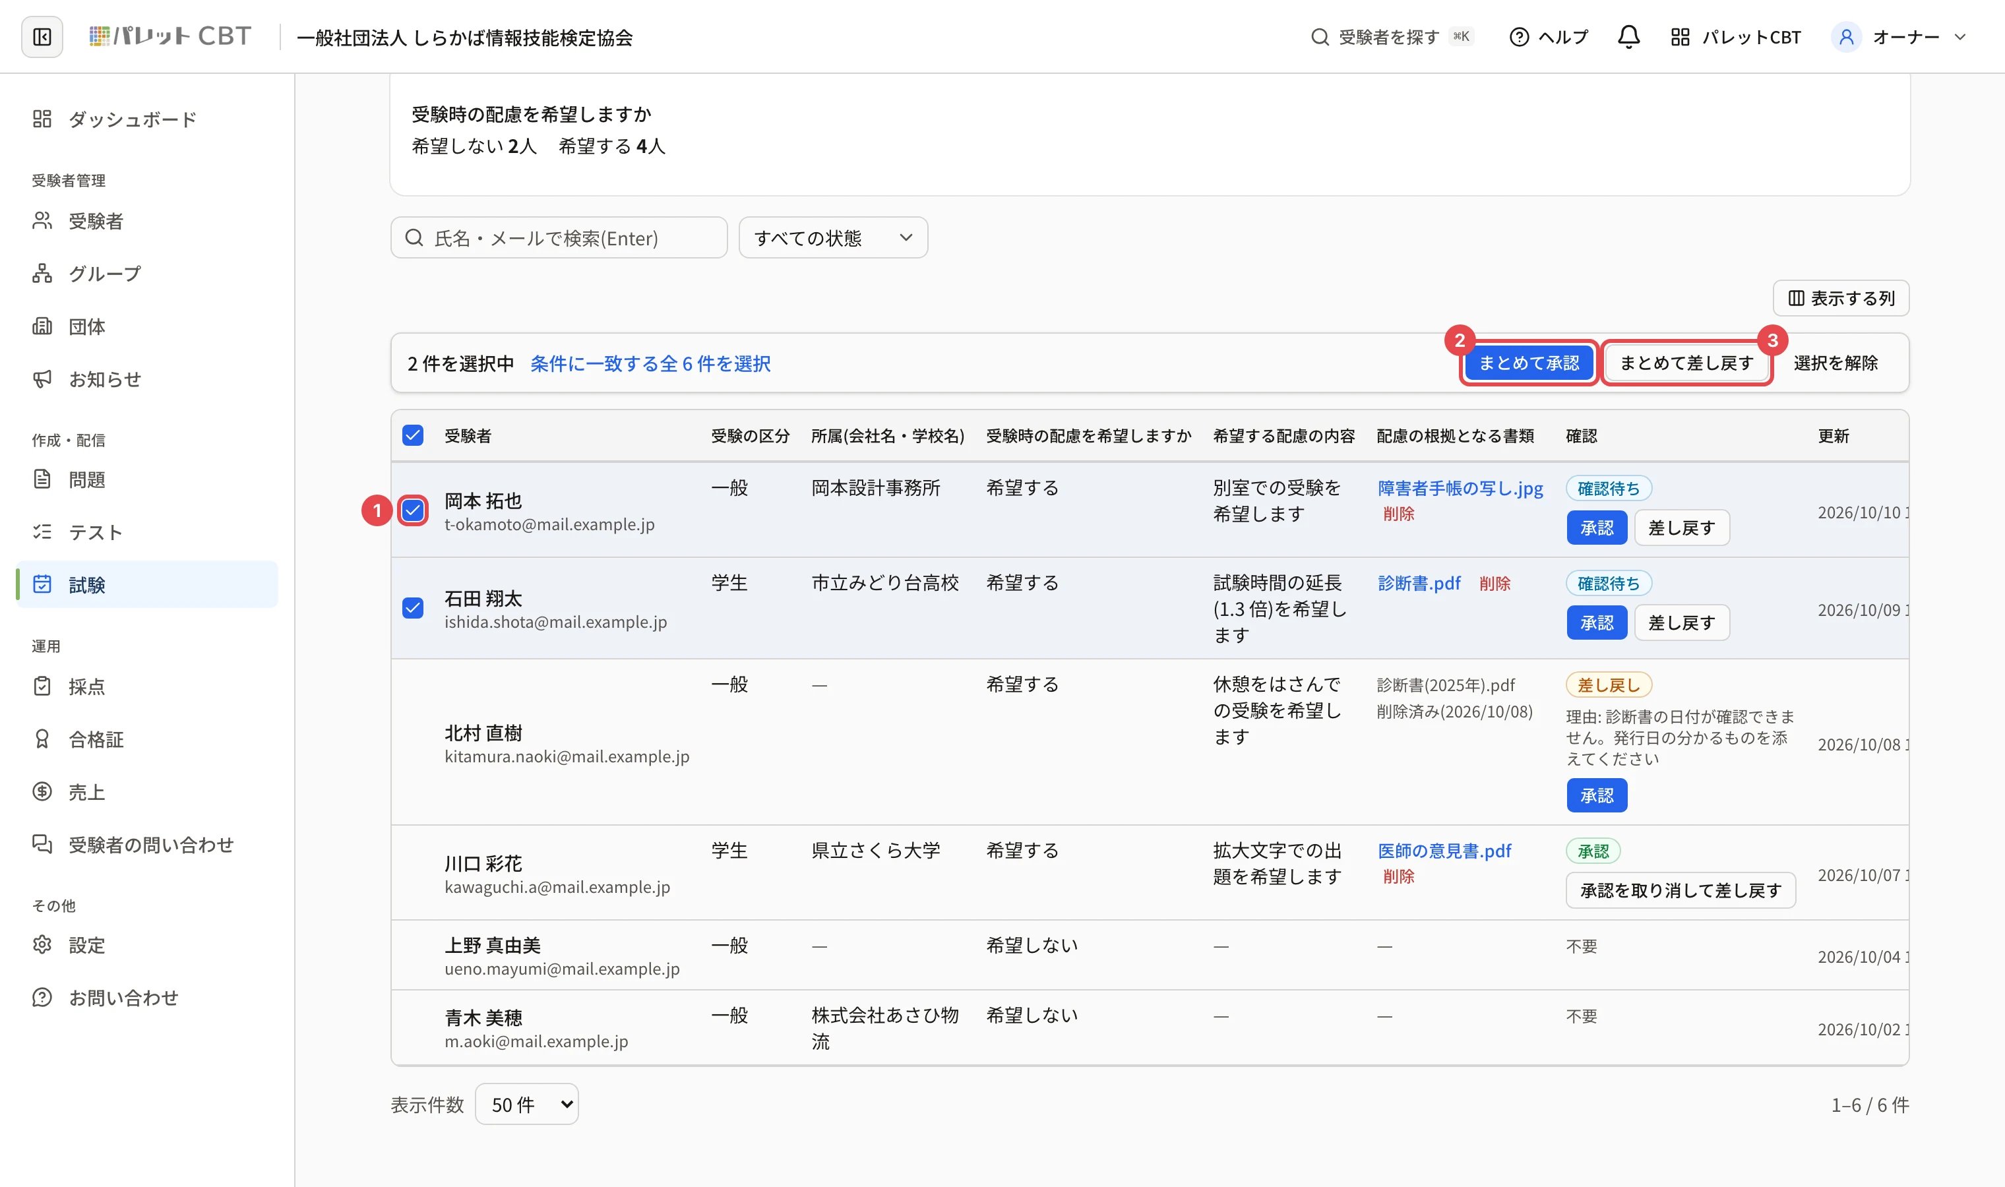Click the 氏名・メールで検索 search field

[x=559, y=237]
